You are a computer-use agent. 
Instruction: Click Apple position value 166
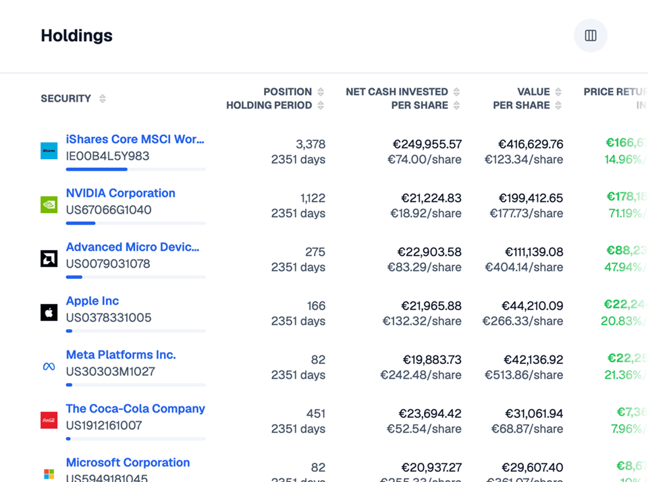click(x=316, y=306)
